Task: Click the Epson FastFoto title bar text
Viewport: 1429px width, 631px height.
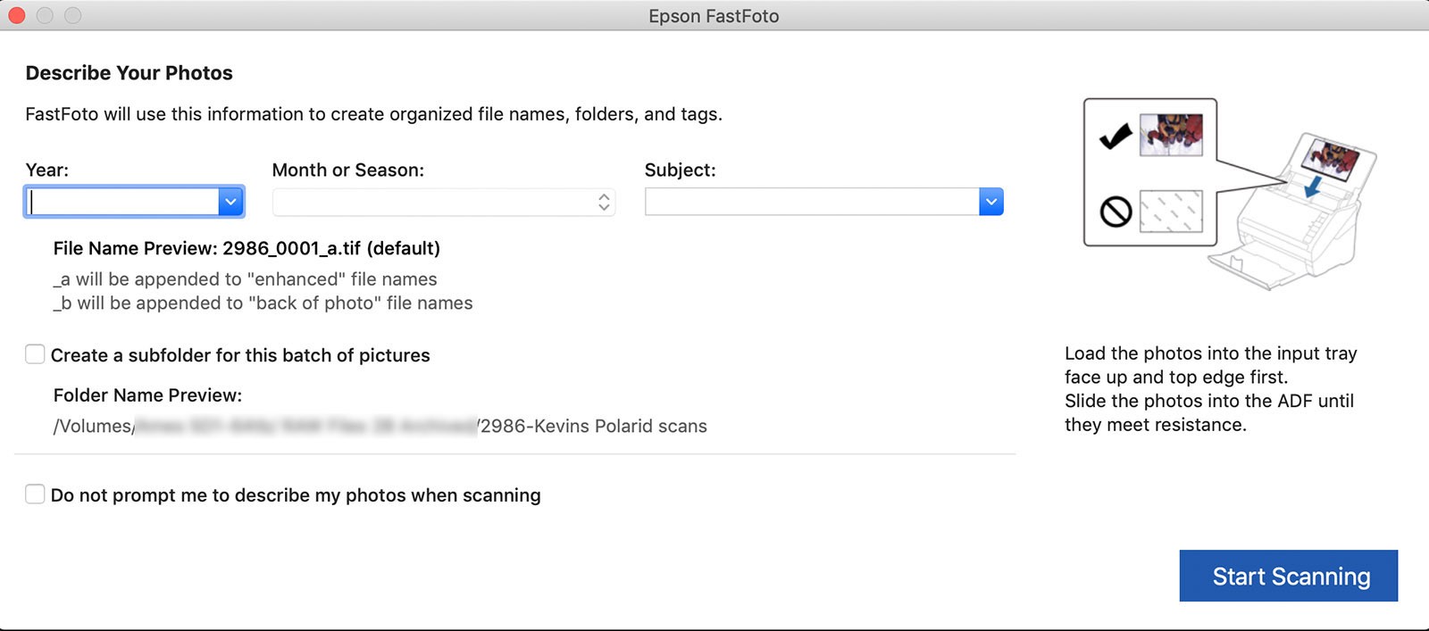Action: [714, 16]
